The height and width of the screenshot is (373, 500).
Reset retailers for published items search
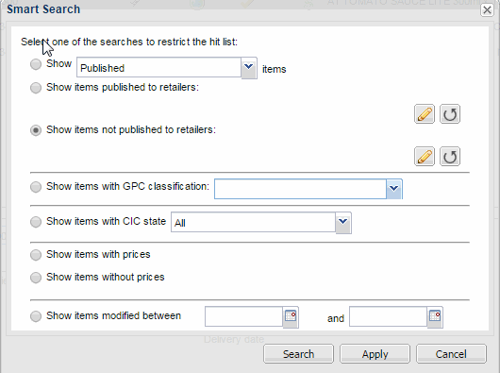[x=450, y=113]
